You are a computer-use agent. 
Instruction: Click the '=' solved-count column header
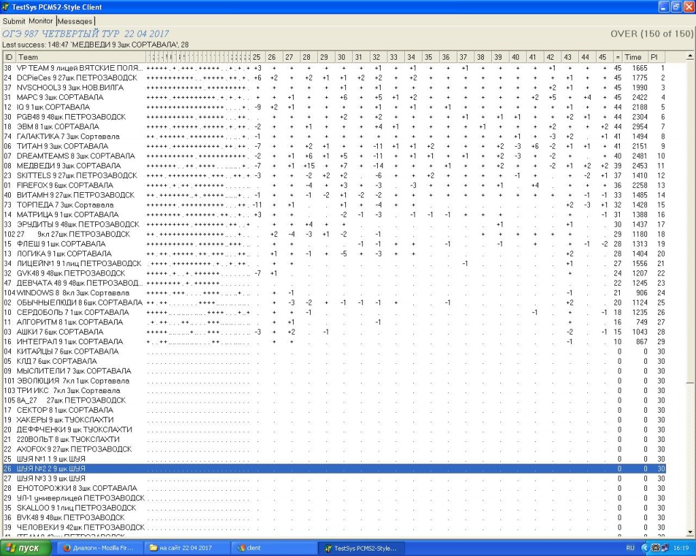tap(617, 57)
